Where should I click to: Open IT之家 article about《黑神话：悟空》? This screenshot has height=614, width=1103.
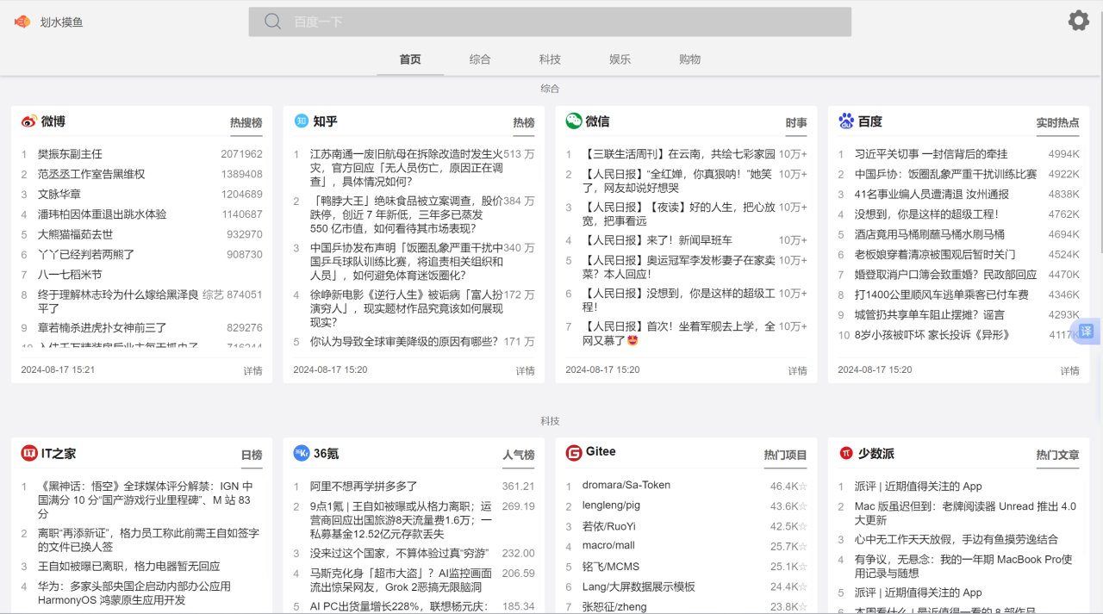click(146, 499)
